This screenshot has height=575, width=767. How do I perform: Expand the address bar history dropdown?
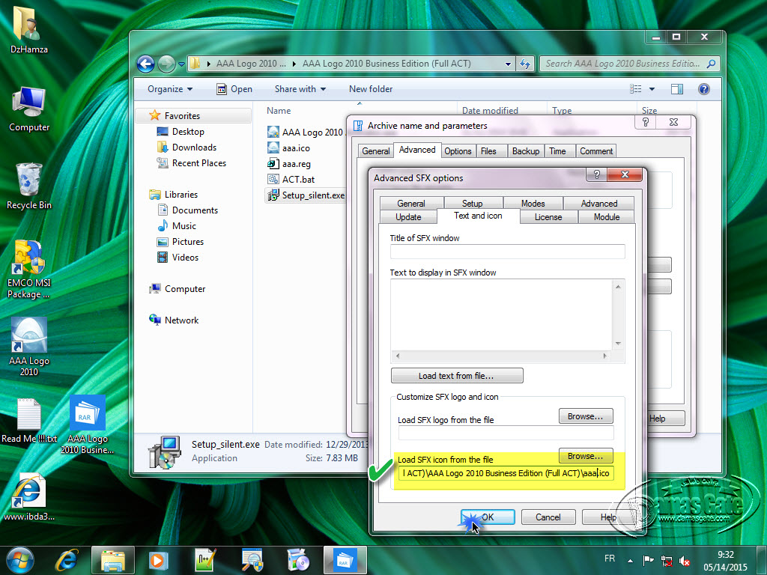tap(508, 64)
